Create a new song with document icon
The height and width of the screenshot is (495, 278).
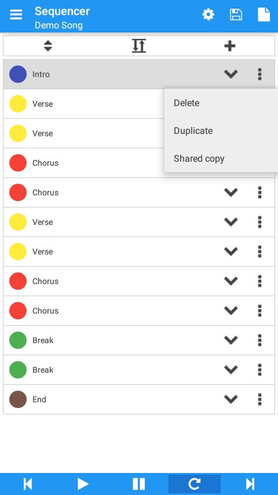(264, 14)
